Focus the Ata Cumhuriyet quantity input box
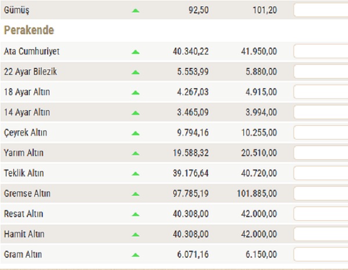This screenshot has width=348, height=270. pos(321,52)
